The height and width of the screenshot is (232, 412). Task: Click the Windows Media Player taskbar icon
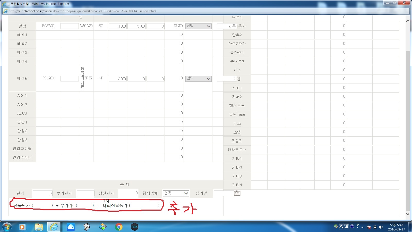coord(22,227)
